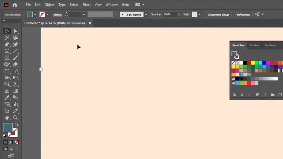The image size is (283, 159).
Task: Open the graphic Style dropdown
Action: click(199, 14)
